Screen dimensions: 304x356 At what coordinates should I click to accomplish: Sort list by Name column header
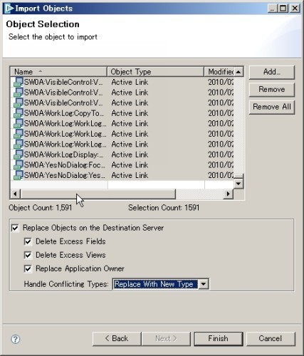coord(58,71)
